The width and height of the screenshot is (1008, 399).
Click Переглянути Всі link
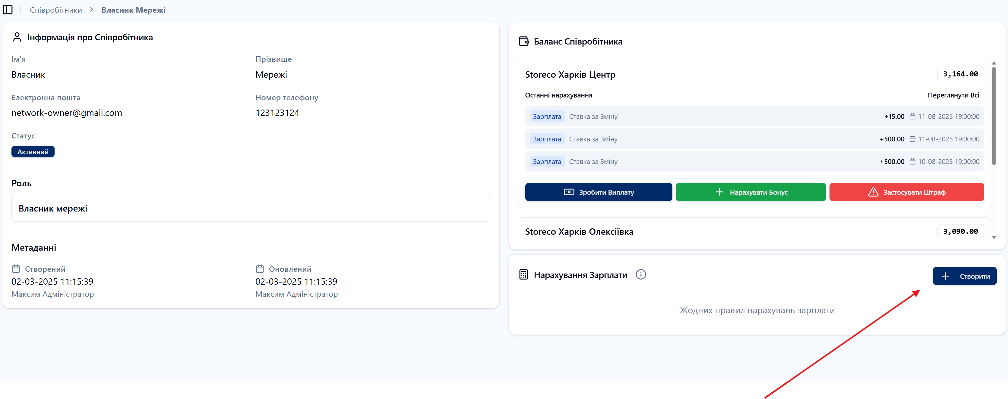[953, 95]
